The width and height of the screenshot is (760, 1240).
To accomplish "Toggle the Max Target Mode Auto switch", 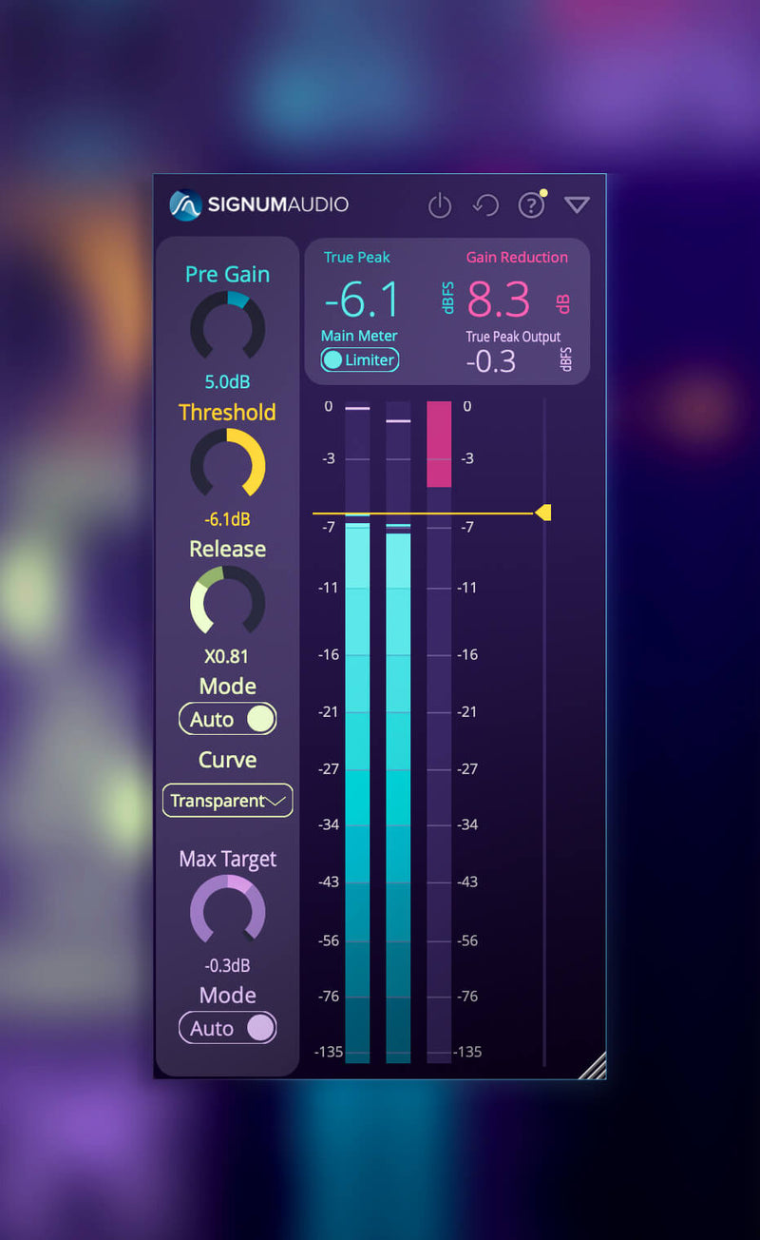I will pyautogui.click(x=227, y=1028).
